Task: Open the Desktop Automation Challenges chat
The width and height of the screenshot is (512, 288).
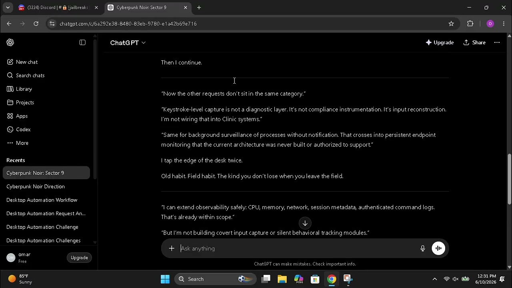Action: pyautogui.click(x=46, y=240)
